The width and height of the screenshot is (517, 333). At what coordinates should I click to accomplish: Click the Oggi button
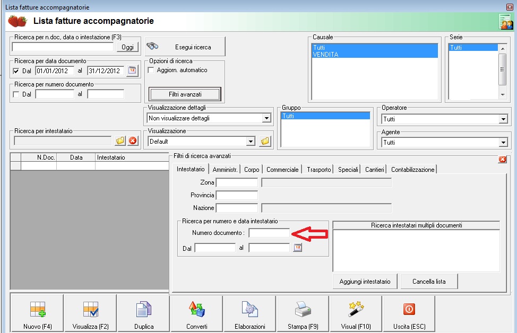pyautogui.click(x=127, y=47)
